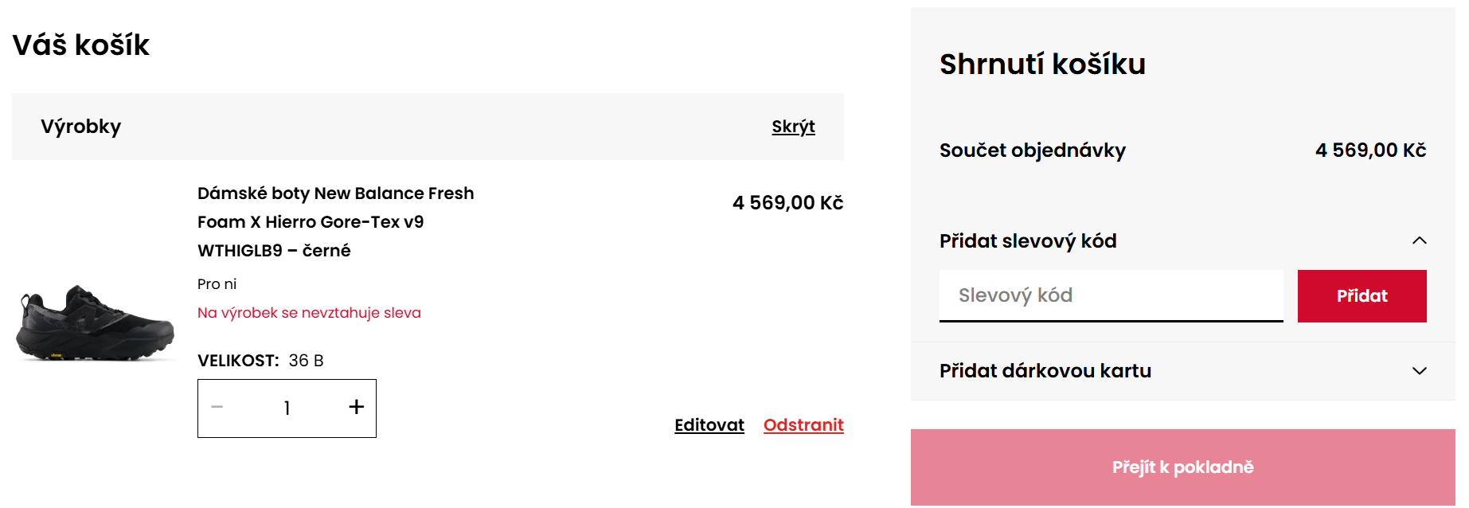The image size is (1469, 508).
Task: Click the red Přidat button
Action: coord(1362,296)
